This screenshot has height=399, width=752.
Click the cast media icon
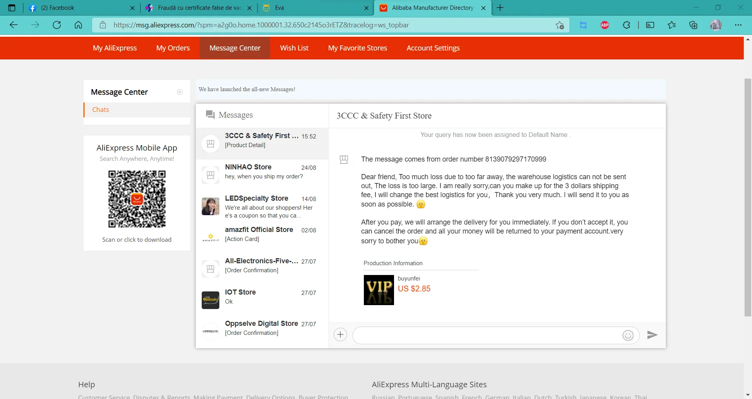pos(650,25)
